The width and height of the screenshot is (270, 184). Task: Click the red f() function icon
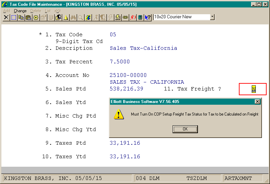[133, 17]
